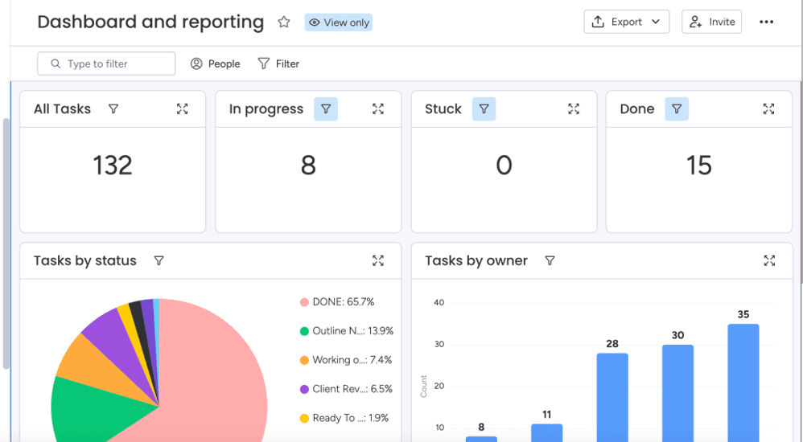
Task: Open the Export dropdown
Action: (626, 22)
